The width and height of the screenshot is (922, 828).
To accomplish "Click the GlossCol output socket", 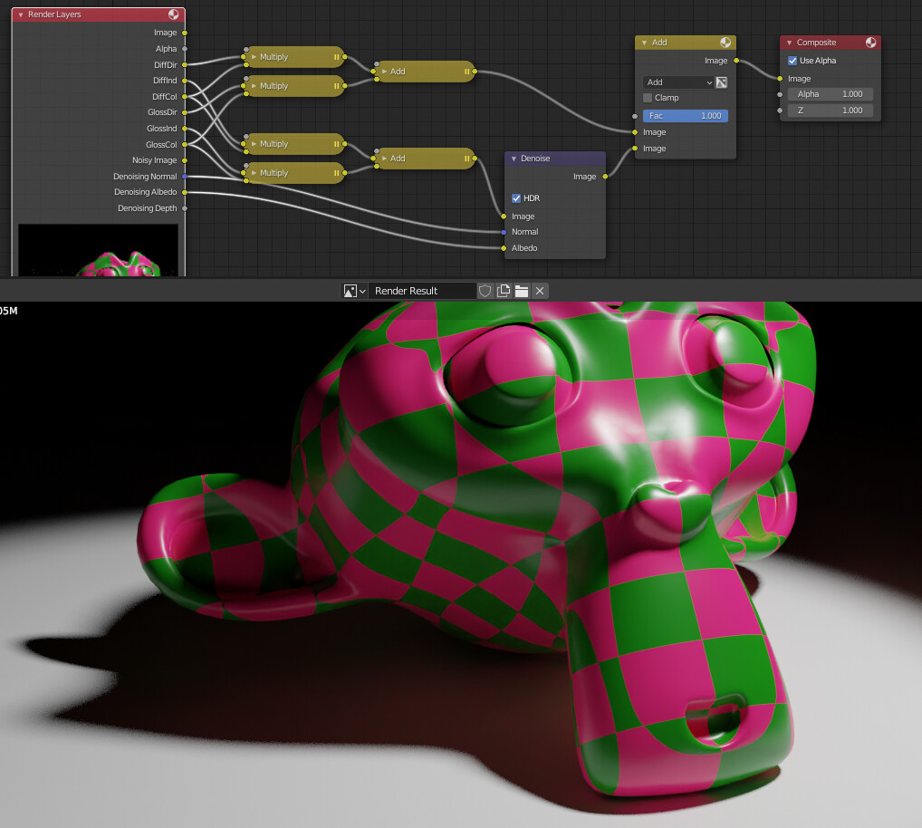I will [185, 144].
